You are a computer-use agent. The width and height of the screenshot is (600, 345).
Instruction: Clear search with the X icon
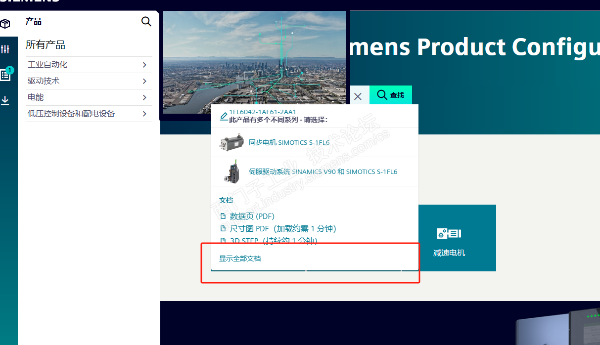(x=358, y=96)
